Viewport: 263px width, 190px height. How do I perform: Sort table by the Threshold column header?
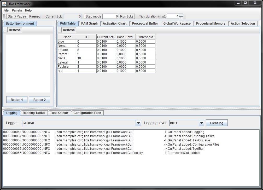(x=145, y=37)
